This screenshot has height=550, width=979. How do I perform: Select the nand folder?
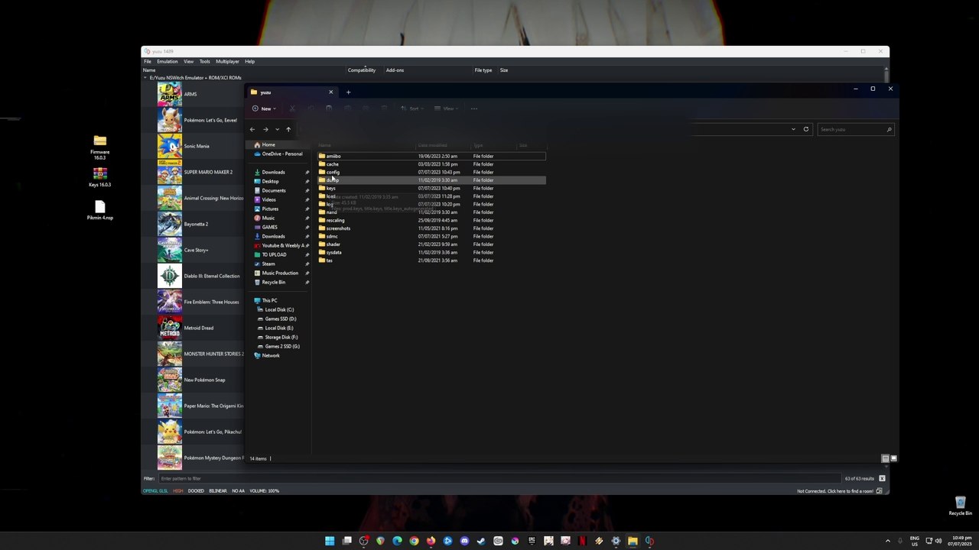point(432,212)
